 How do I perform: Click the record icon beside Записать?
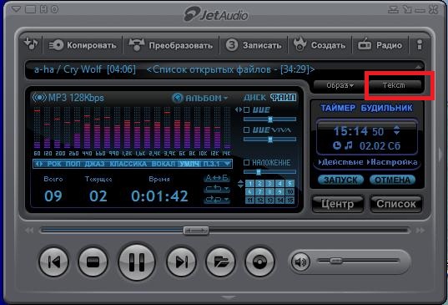(x=232, y=45)
